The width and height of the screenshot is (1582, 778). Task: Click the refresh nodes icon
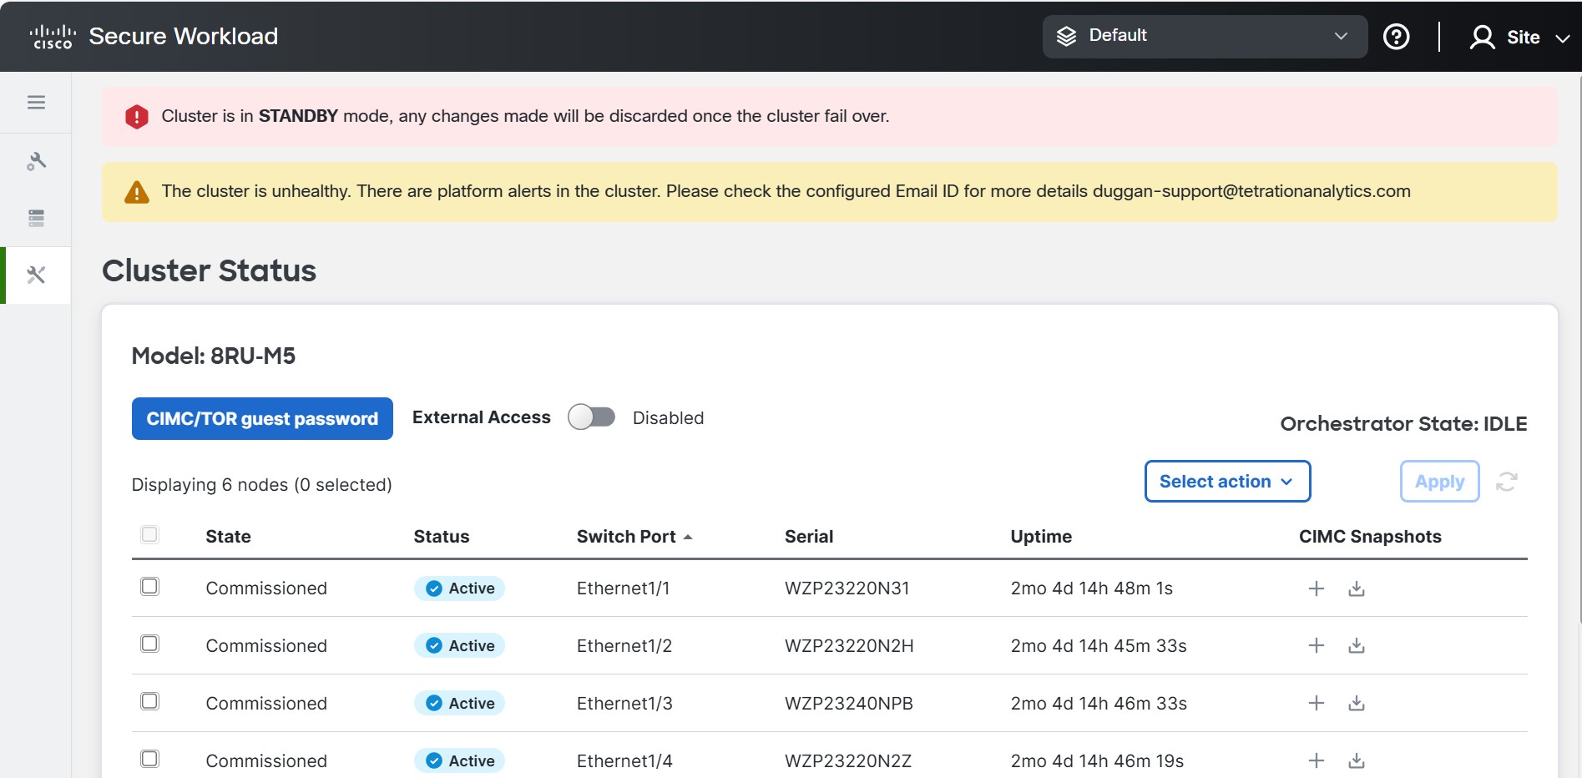[x=1506, y=482]
